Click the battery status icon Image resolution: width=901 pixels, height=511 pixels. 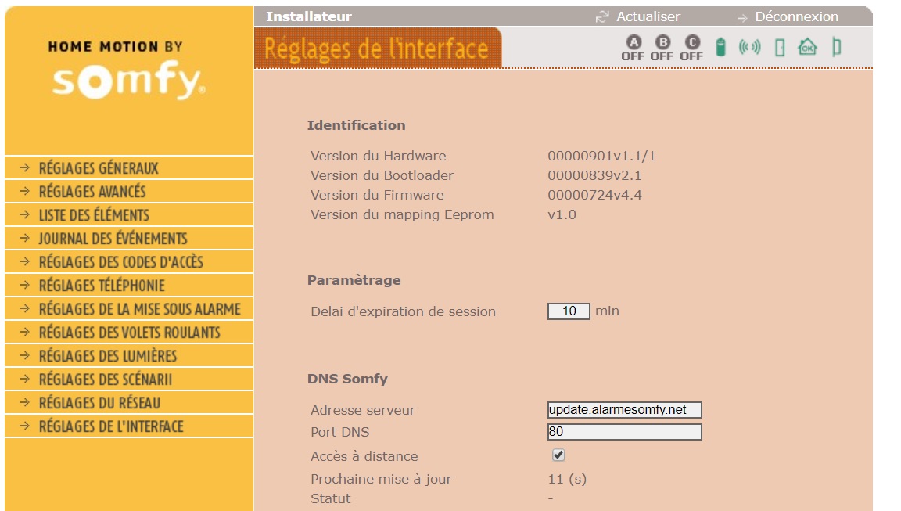pyautogui.click(x=720, y=47)
